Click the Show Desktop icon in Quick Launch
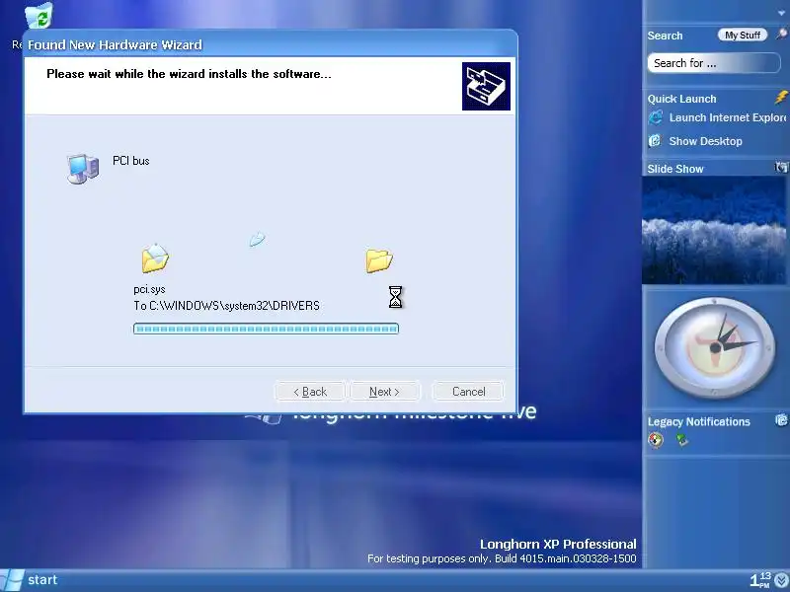Image resolution: width=790 pixels, height=592 pixels. [655, 140]
